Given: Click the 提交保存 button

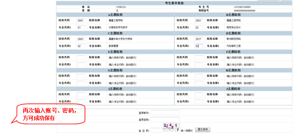Looking at the screenshot, I should pyautogui.click(x=203, y=130).
